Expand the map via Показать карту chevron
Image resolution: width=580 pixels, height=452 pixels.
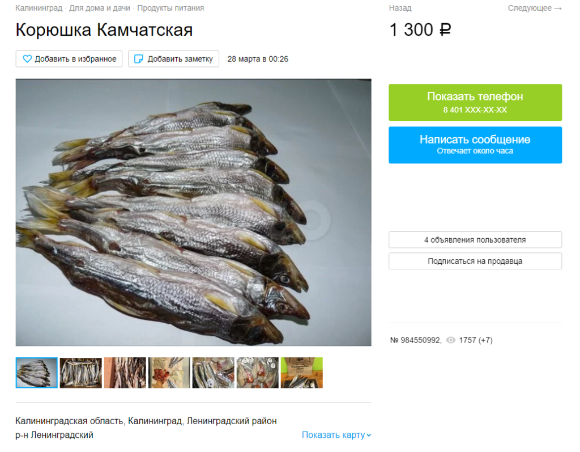[369, 436]
